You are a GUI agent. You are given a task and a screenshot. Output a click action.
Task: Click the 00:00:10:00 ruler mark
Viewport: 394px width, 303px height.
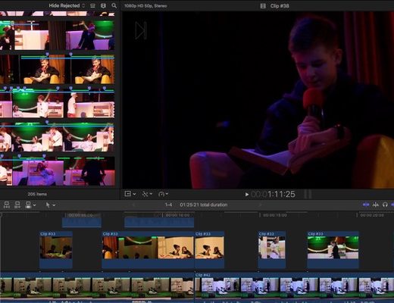coord(178,215)
